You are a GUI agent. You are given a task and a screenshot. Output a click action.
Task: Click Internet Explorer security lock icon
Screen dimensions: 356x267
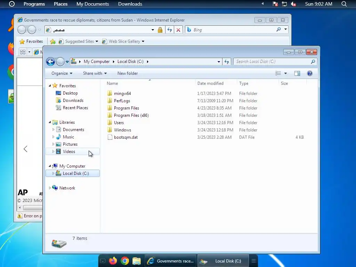(x=160, y=30)
